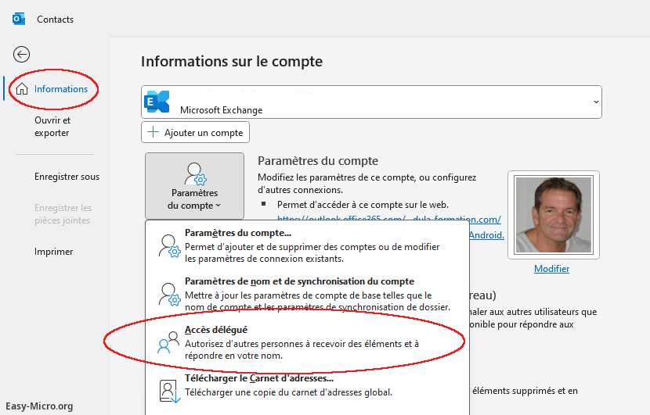Choose Paramètres du compte... menu entry

[x=307, y=245]
